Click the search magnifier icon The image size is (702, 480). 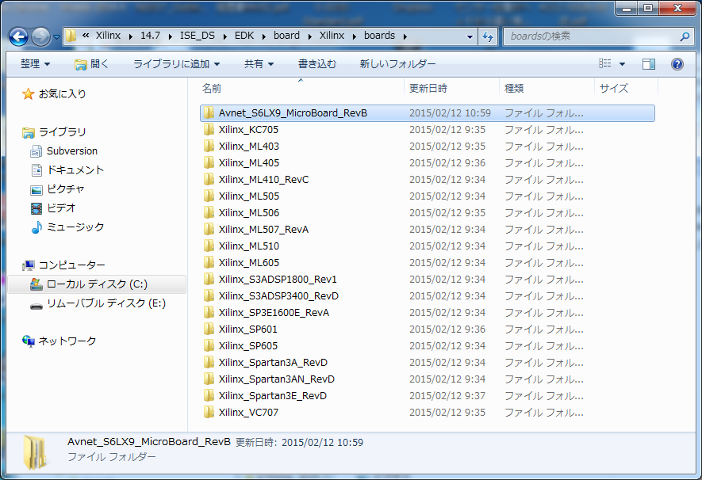click(x=685, y=36)
